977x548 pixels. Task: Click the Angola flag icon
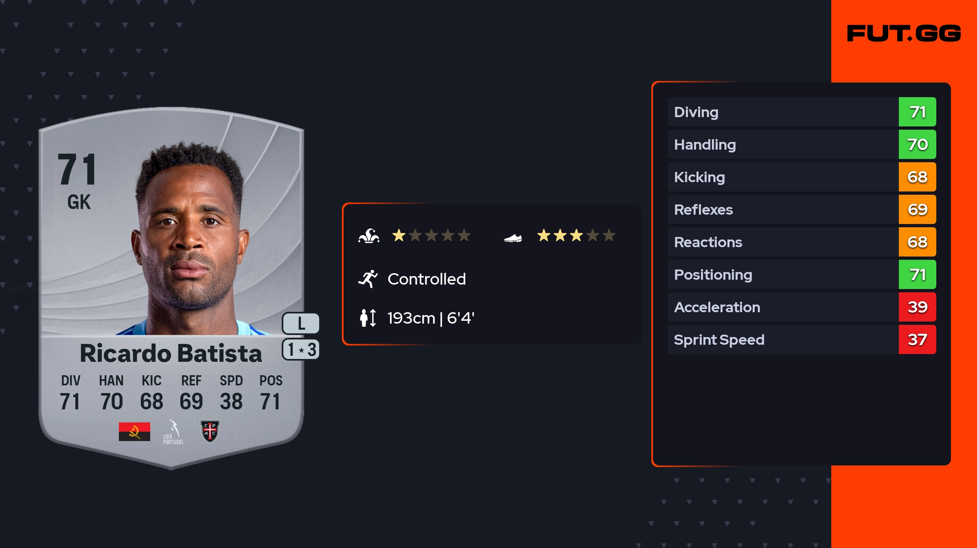pyautogui.click(x=134, y=431)
